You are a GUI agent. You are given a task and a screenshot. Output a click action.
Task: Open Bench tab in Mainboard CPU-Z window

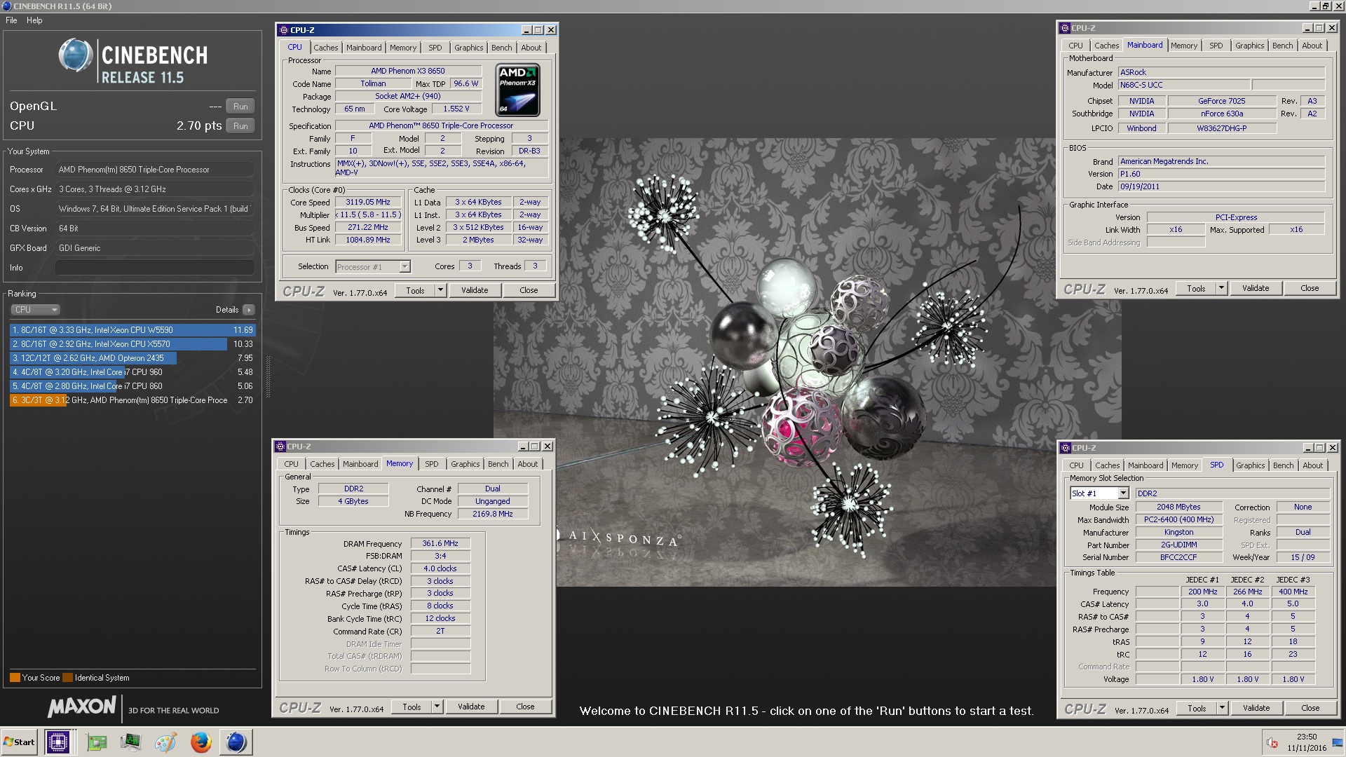[1282, 46]
